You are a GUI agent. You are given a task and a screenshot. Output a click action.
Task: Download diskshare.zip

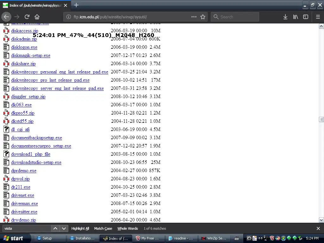tap(23, 64)
